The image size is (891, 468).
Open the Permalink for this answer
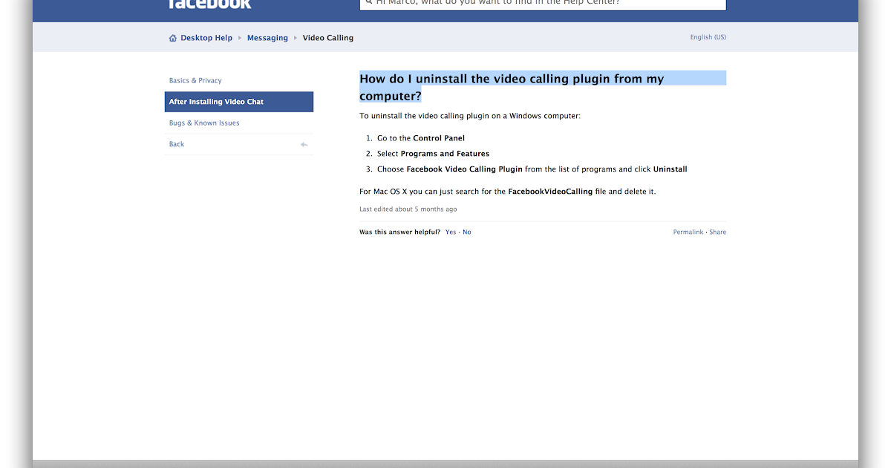click(688, 233)
